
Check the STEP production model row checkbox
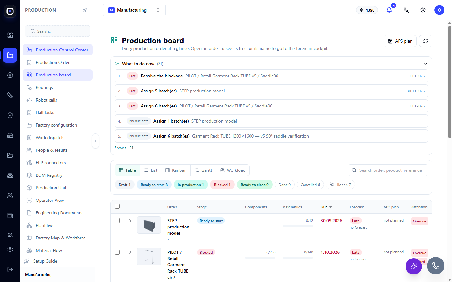[117, 221]
